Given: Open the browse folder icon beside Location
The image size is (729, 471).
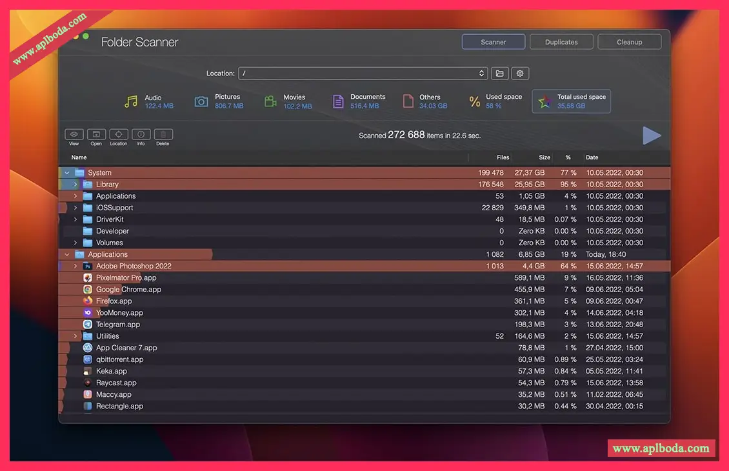Looking at the screenshot, I should [x=499, y=74].
